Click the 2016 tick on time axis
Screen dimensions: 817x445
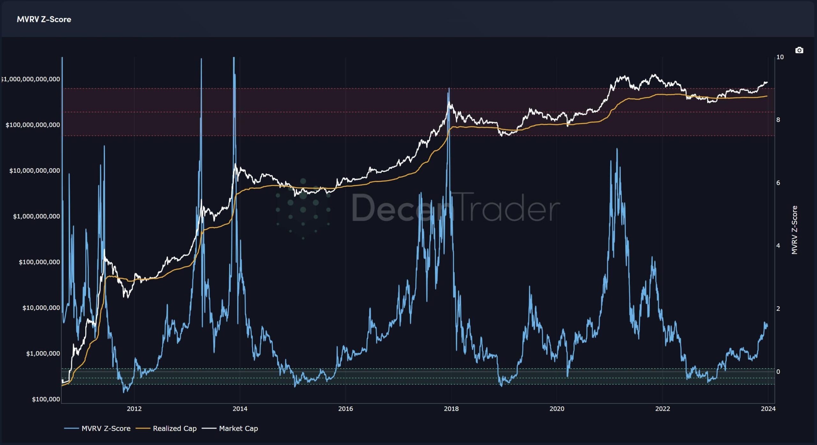pos(345,409)
